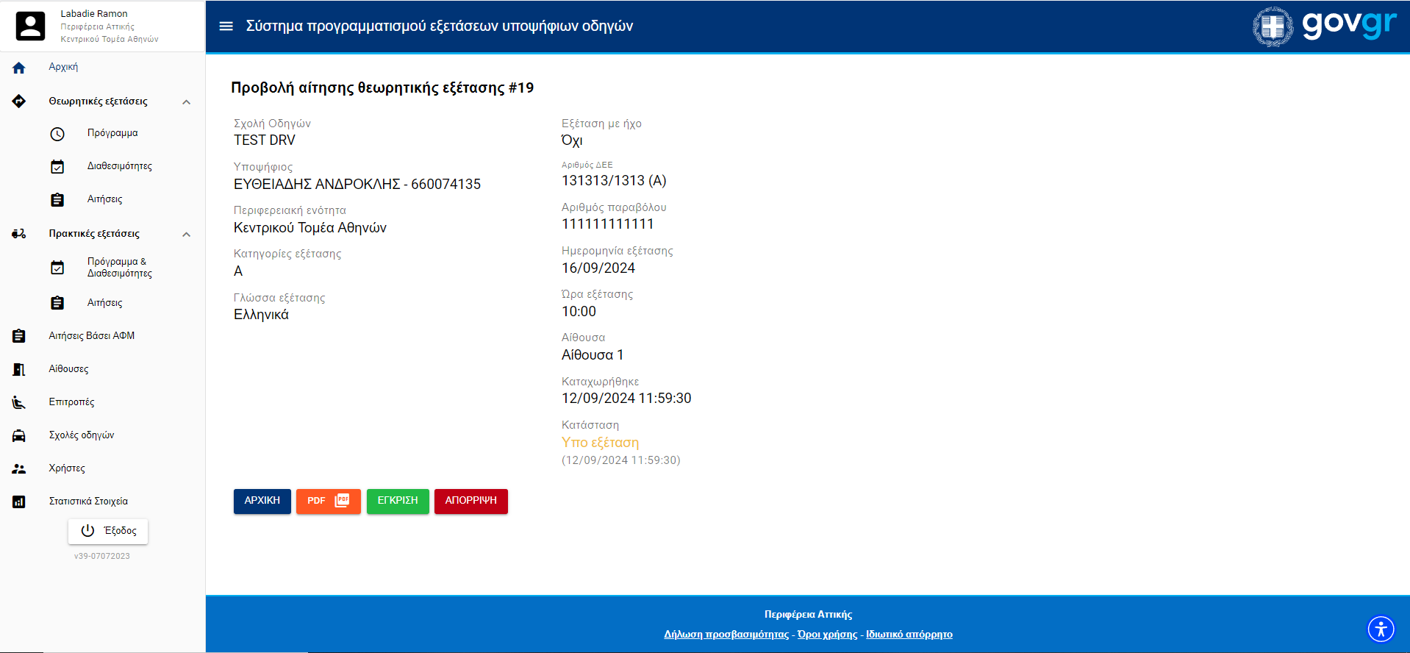
Task: Click the clock icon for Πρόγραμμα
Action: [57, 134]
